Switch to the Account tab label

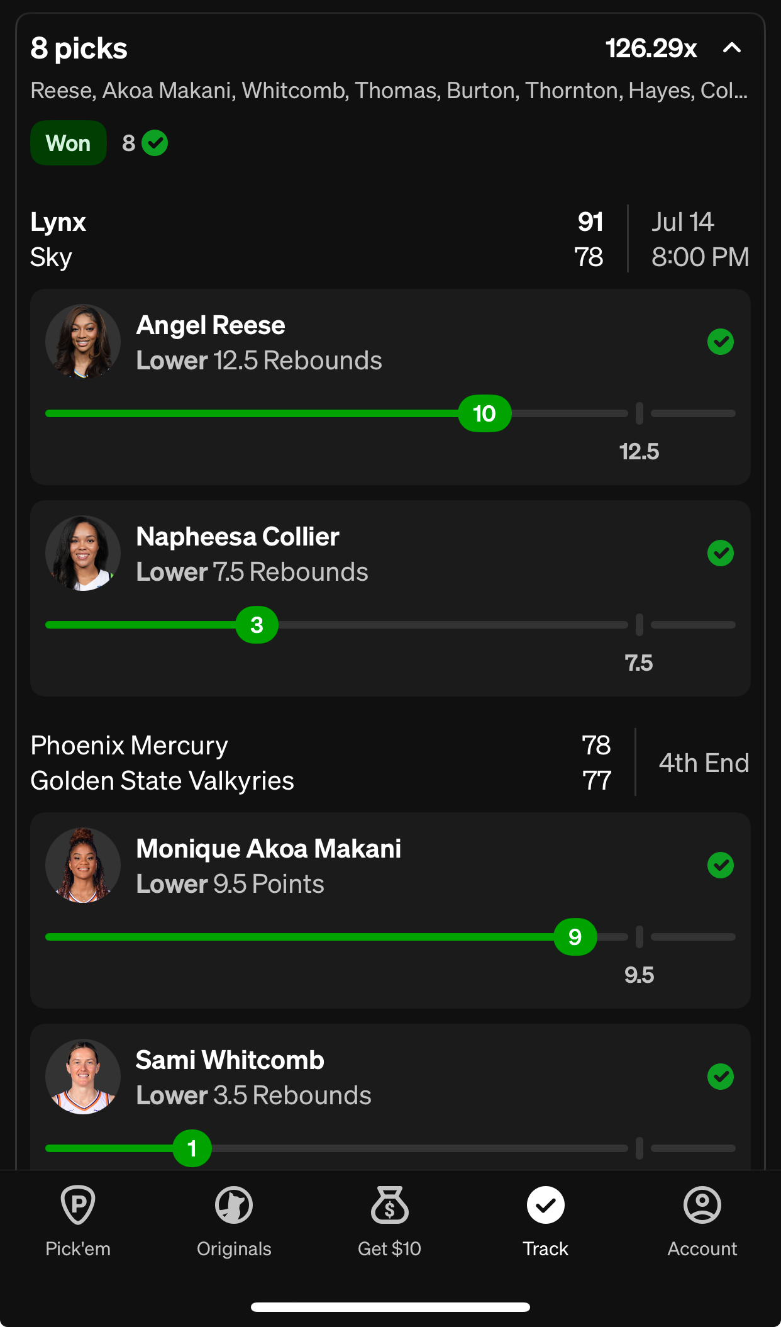tap(702, 1249)
